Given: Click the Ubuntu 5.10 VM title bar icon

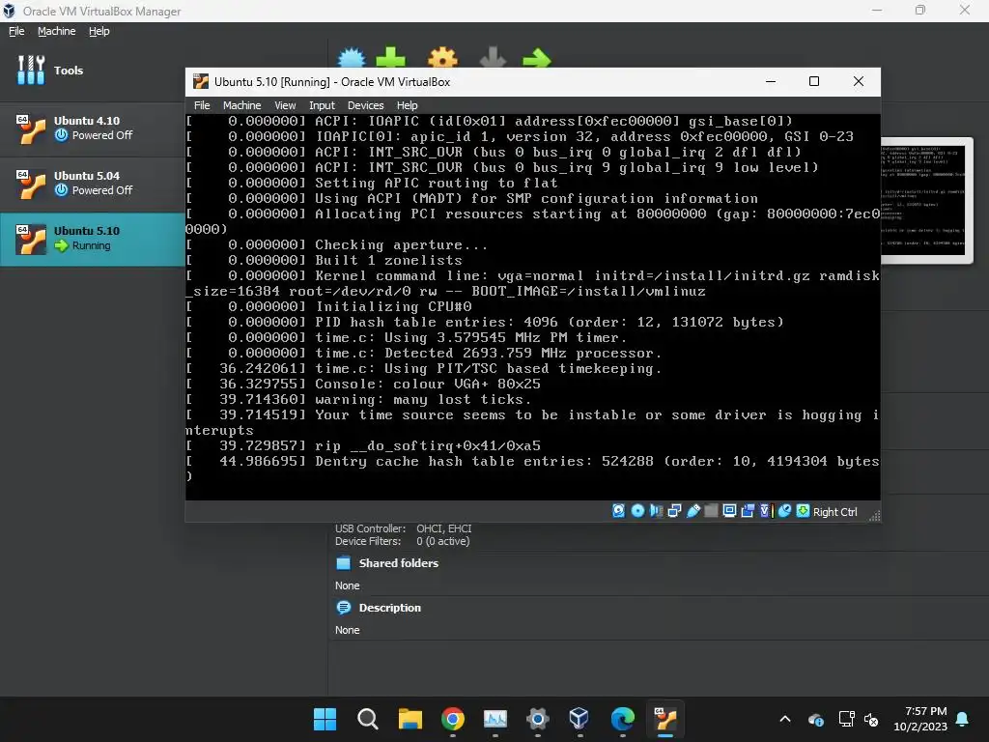Looking at the screenshot, I should tap(201, 81).
